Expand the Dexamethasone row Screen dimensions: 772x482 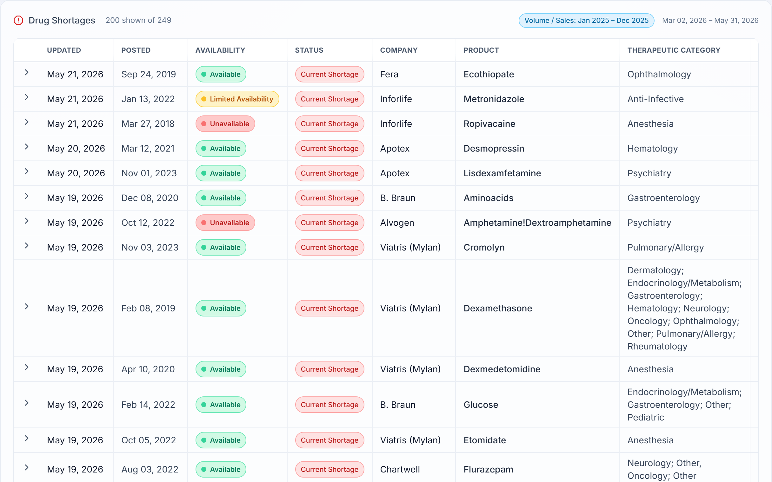(x=27, y=307)
